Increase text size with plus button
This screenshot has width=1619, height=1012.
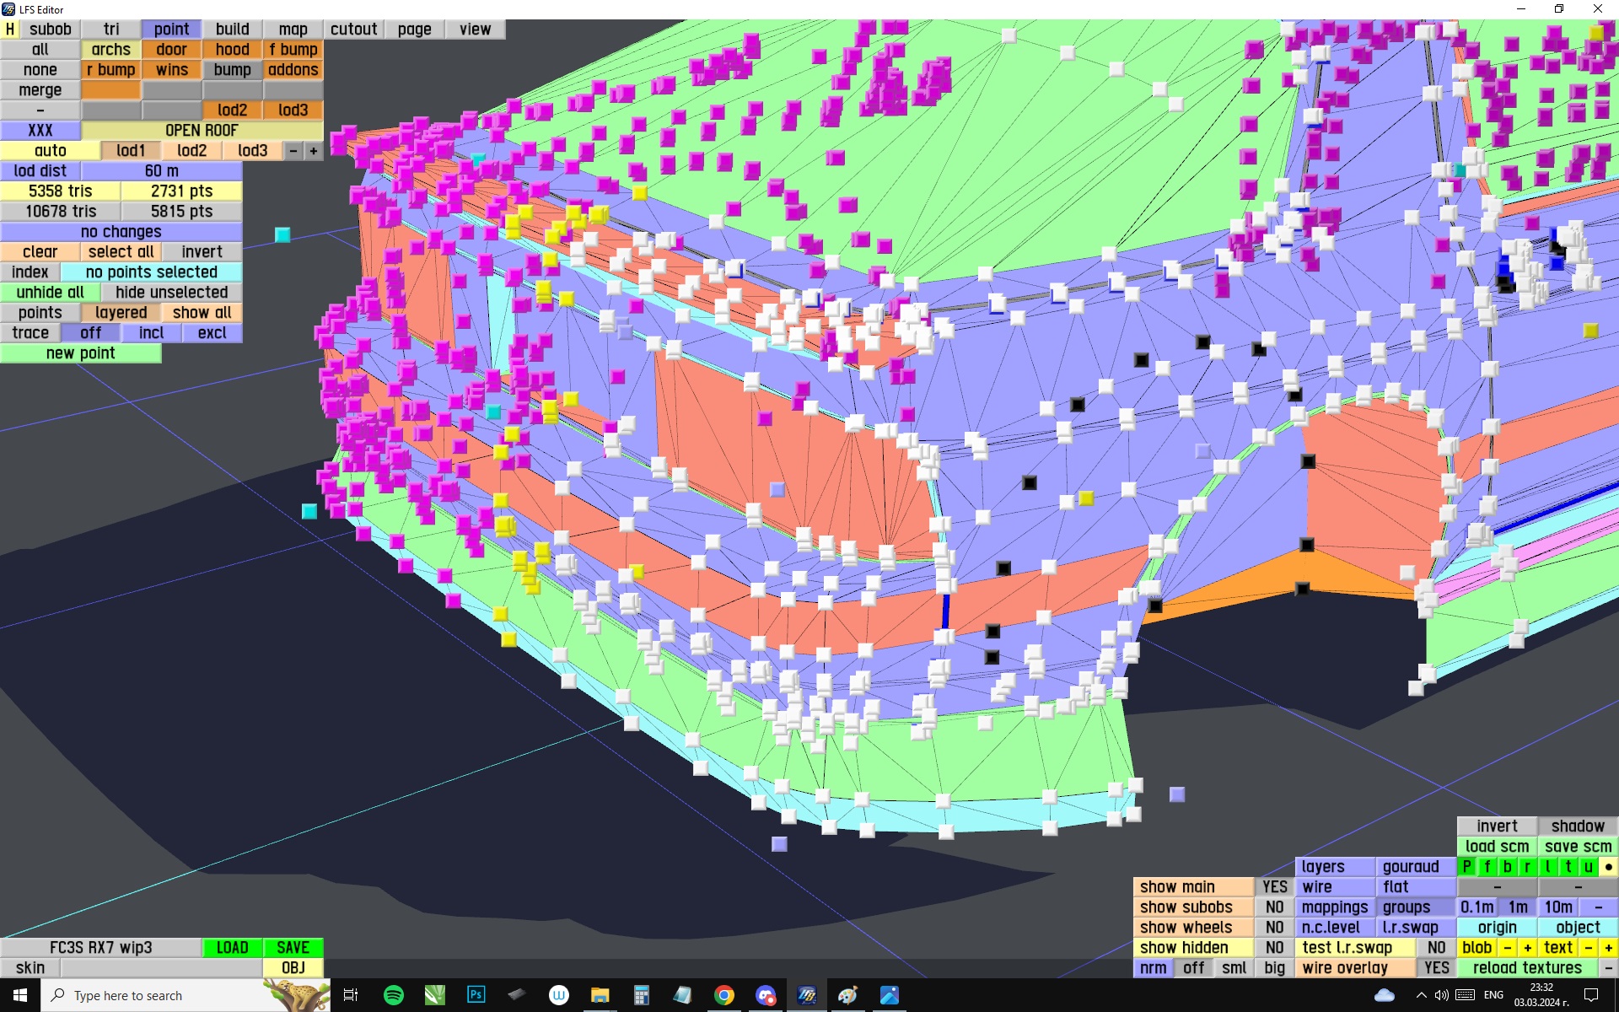click(1608, 948)
